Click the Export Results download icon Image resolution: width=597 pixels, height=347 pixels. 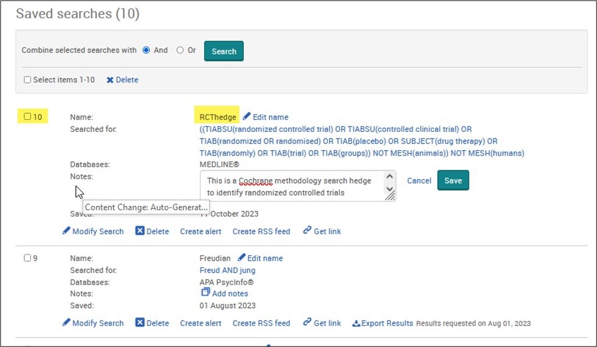coord(356,323)
